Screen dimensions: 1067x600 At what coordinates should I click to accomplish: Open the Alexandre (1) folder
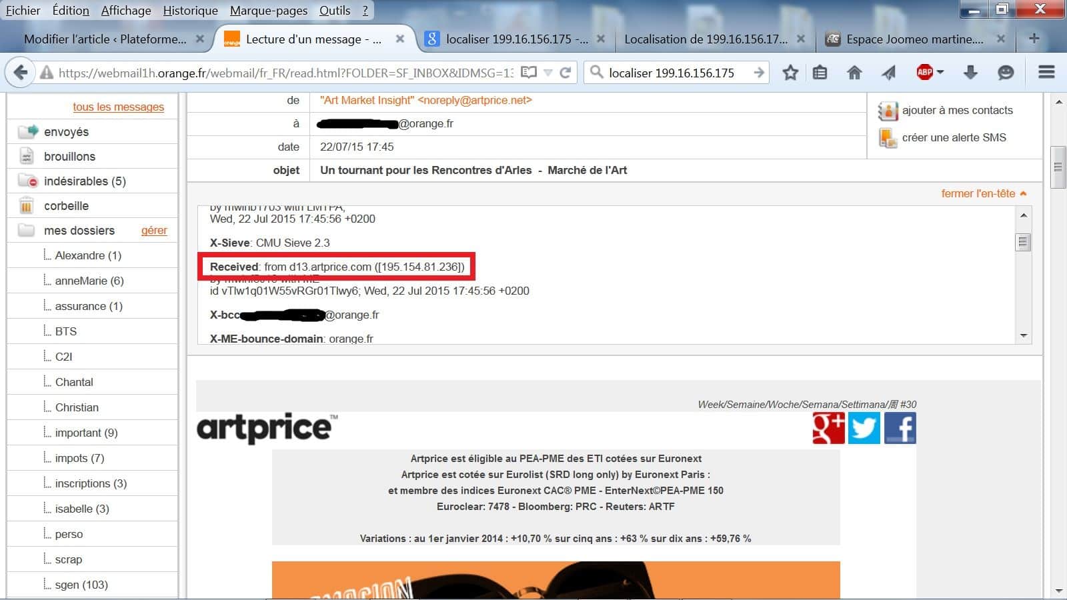click(88, 256)
